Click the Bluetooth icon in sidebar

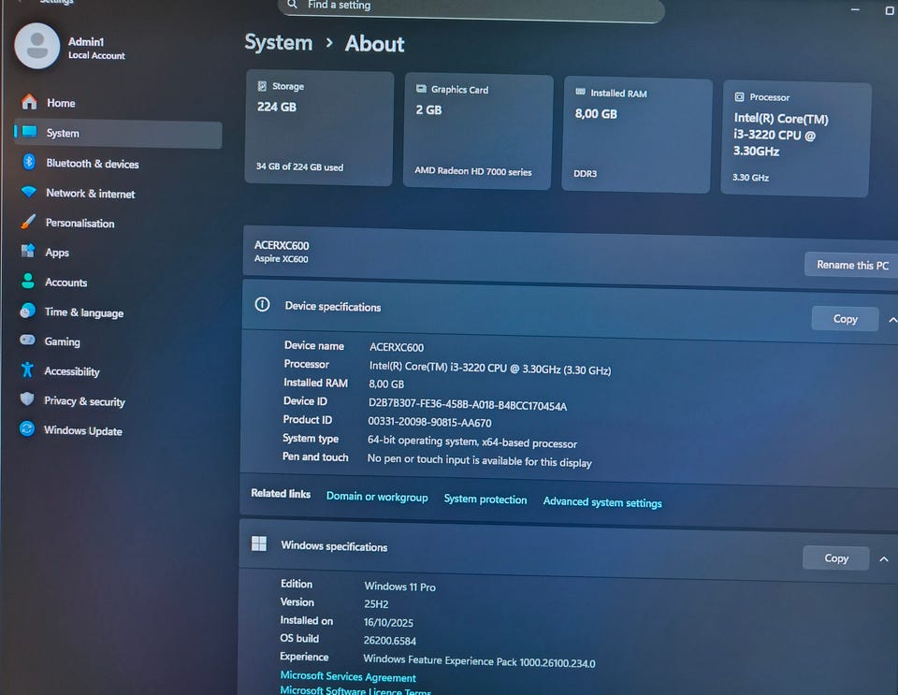[x=29, y=162]
